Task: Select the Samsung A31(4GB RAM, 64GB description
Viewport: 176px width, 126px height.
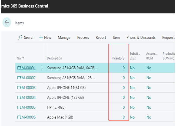Action: point(72,68)
